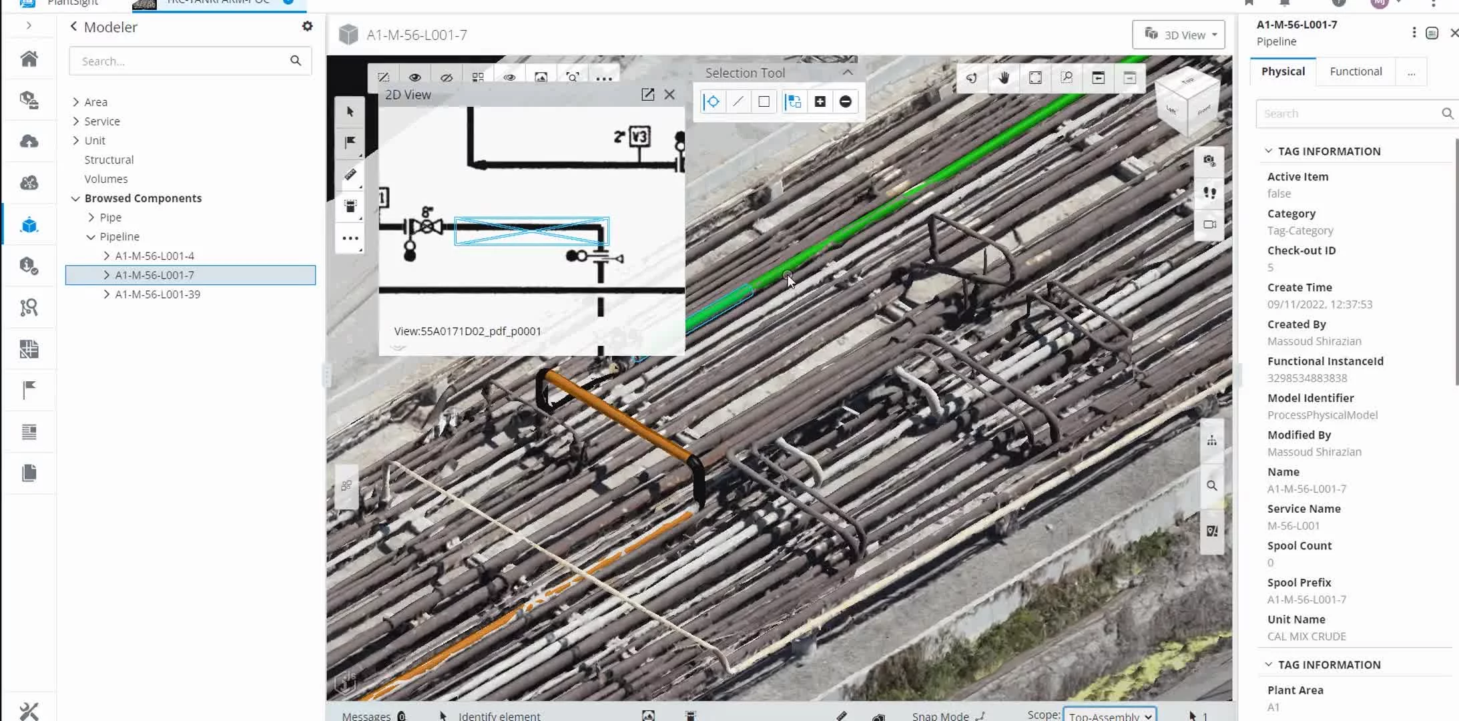
Task: Select the Modeler cube icon in the sidebar
Action: pos(29,225)
